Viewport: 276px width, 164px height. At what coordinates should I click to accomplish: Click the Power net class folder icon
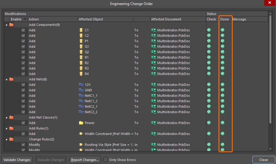[x=81, y=123]
